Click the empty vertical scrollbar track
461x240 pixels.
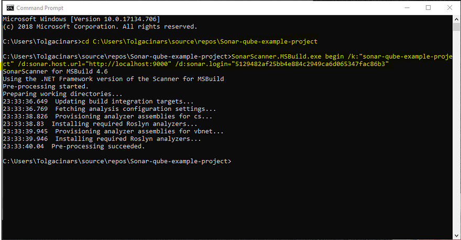456,132
